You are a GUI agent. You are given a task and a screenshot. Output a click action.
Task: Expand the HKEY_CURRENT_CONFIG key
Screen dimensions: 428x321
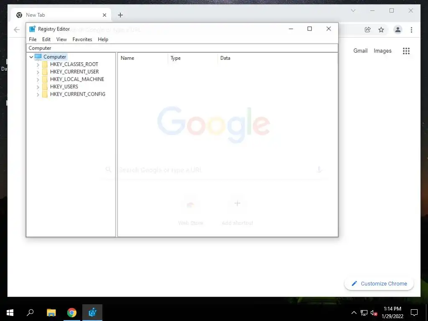pyautogui.click(x=38, y=94)
